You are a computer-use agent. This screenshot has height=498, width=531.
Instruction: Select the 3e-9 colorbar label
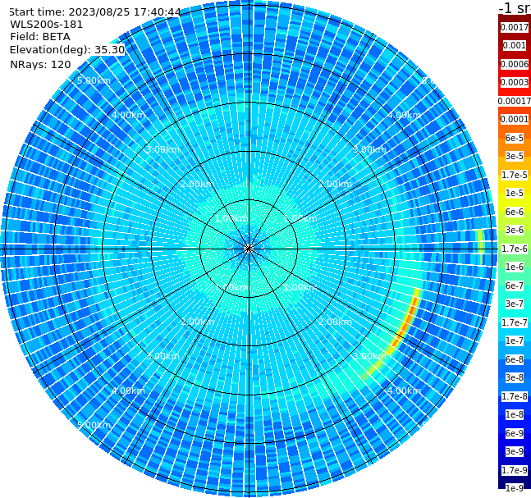point(515,451)
